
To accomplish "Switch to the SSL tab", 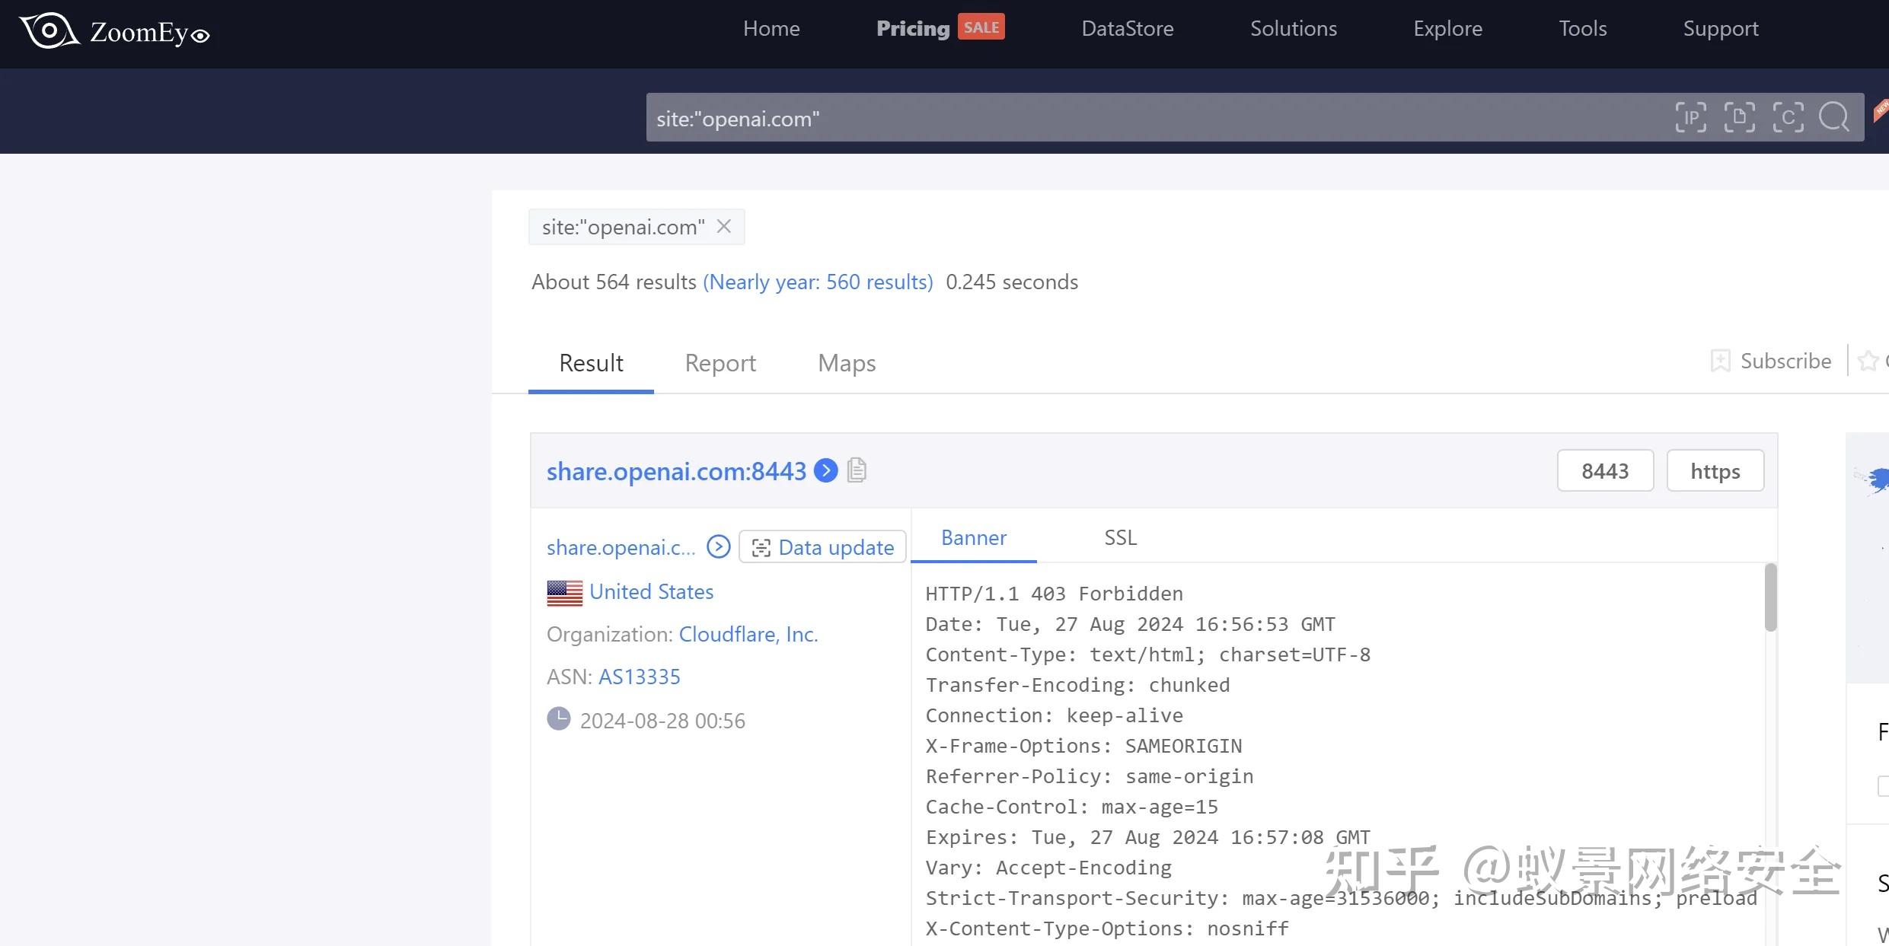I will (1120, 537).
